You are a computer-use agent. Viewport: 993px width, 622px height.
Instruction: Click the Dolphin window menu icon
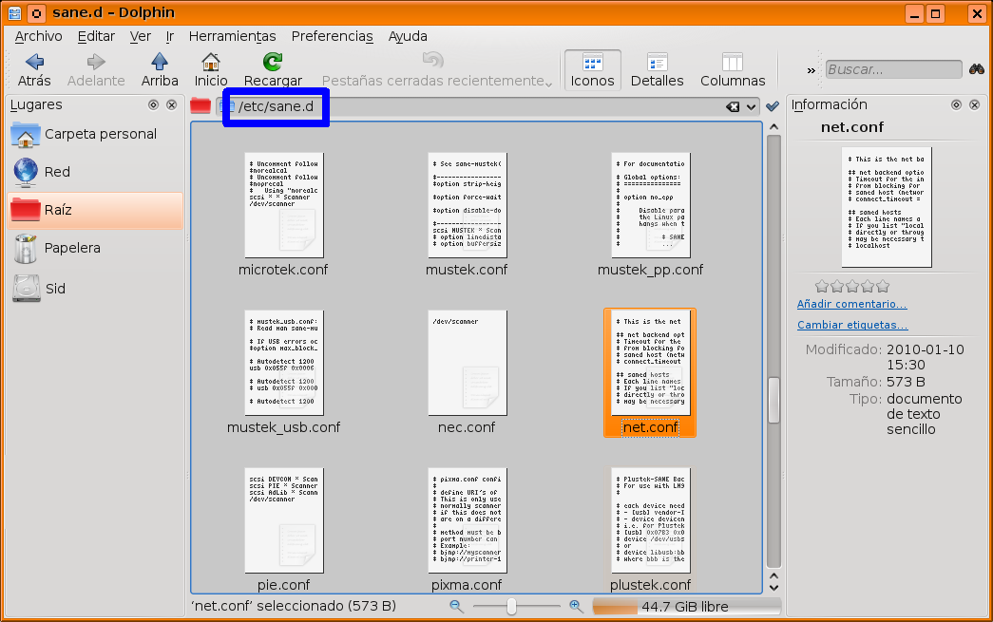[x=14, y=12]
